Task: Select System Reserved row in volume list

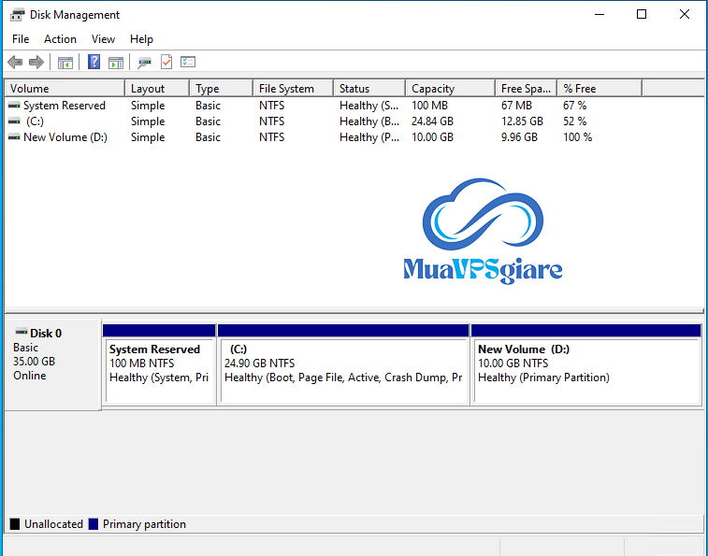Action: tap(64, 106)
